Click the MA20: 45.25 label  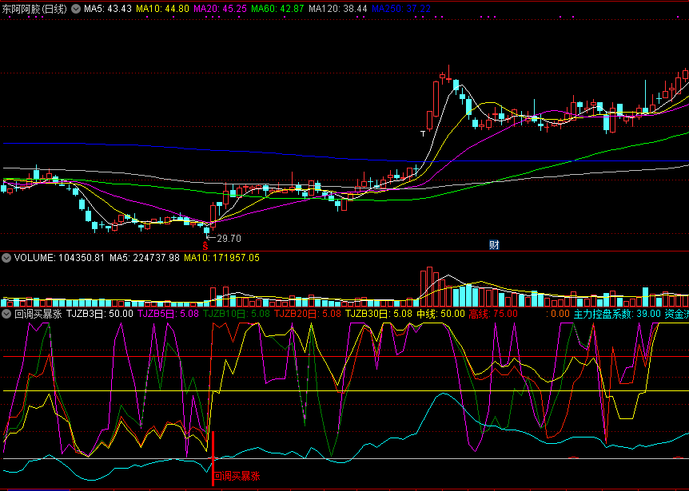(x=220, y=9)
